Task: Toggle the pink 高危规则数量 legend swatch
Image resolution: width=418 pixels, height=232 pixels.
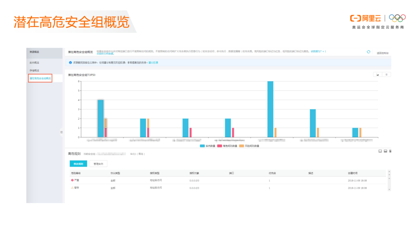Action: [220, 146]
